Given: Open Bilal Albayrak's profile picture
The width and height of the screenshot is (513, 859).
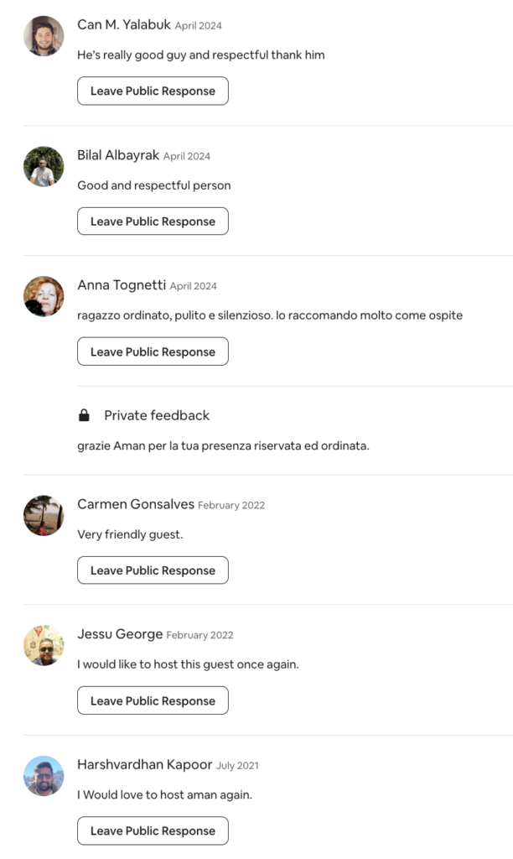Looking at the screenshot, I should coord(44,167).
